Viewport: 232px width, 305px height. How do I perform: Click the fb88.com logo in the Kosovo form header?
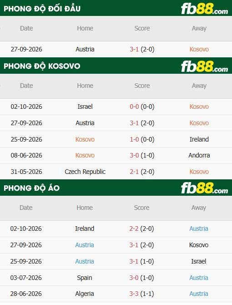pos(204,66)
